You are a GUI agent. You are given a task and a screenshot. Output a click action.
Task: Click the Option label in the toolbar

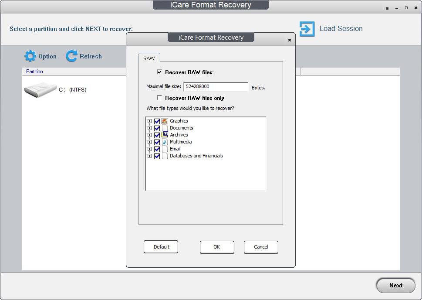pos(47,56)
